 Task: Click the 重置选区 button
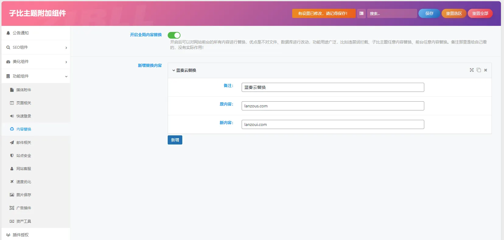[x=454, y=13]
